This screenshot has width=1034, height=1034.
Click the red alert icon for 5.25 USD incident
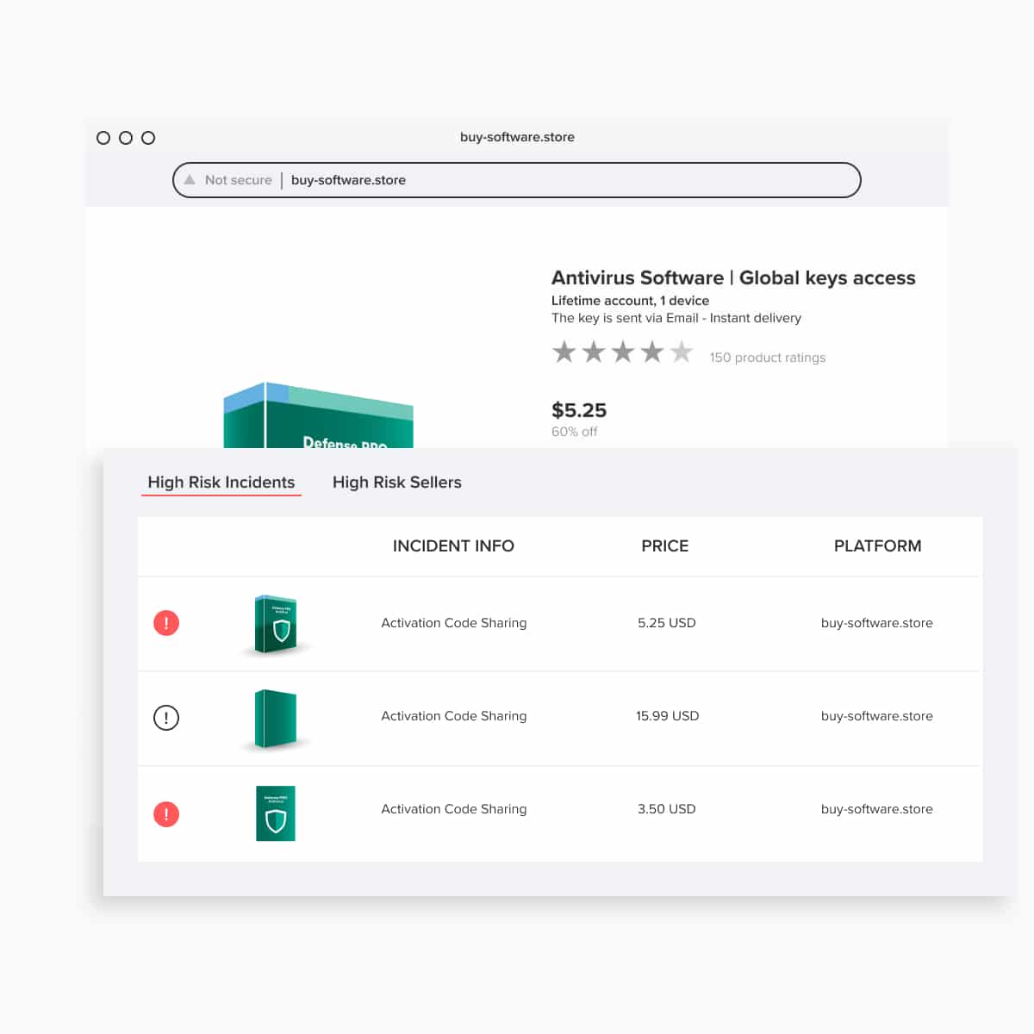click(x=166, y=622)
